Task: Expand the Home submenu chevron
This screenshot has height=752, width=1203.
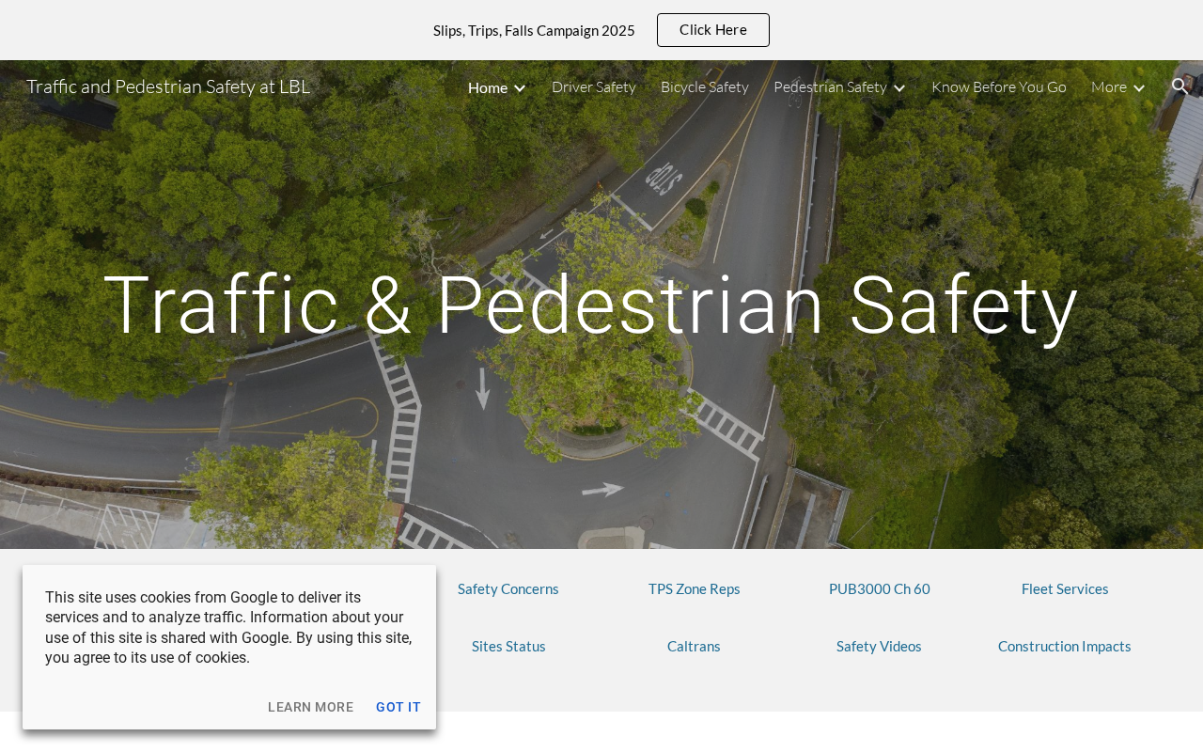Action: [520, 87]
